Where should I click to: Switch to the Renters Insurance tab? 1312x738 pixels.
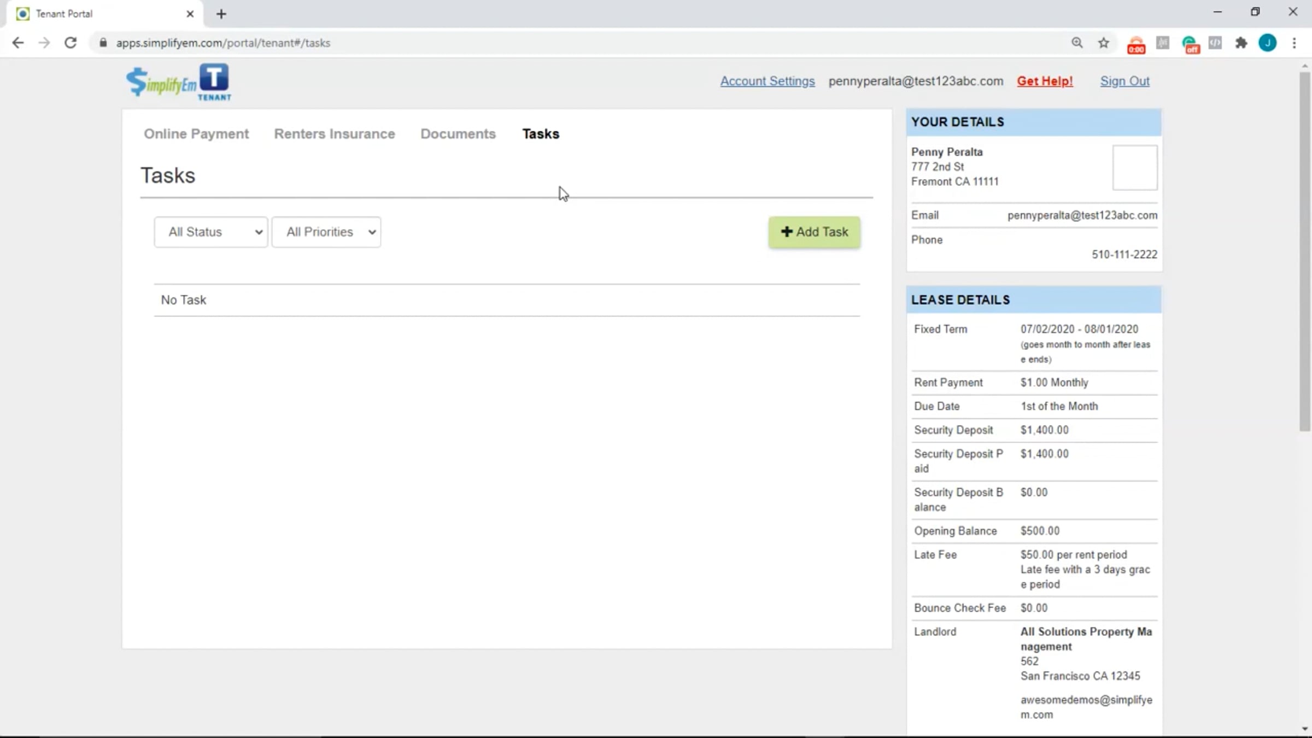tap(335, 134)
